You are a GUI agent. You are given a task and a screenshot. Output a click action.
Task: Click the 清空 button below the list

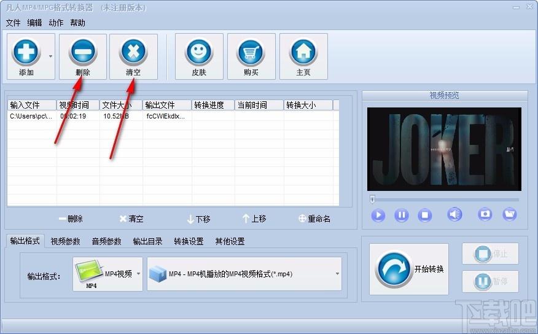coord(131,219)
